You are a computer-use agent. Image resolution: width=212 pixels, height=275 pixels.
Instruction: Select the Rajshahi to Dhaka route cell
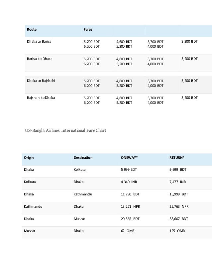[x=41, y=98]
